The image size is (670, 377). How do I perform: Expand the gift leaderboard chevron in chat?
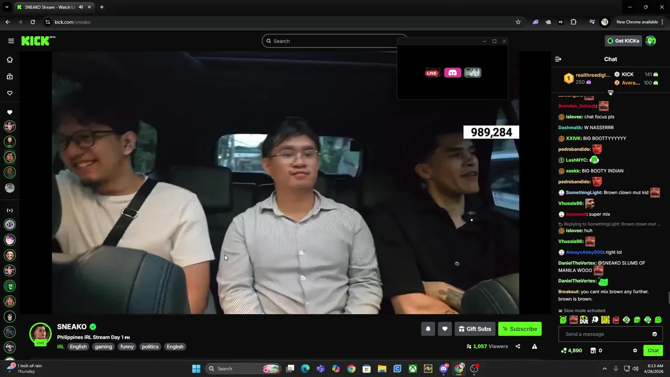pyautogui.click(x=610, y=93)
